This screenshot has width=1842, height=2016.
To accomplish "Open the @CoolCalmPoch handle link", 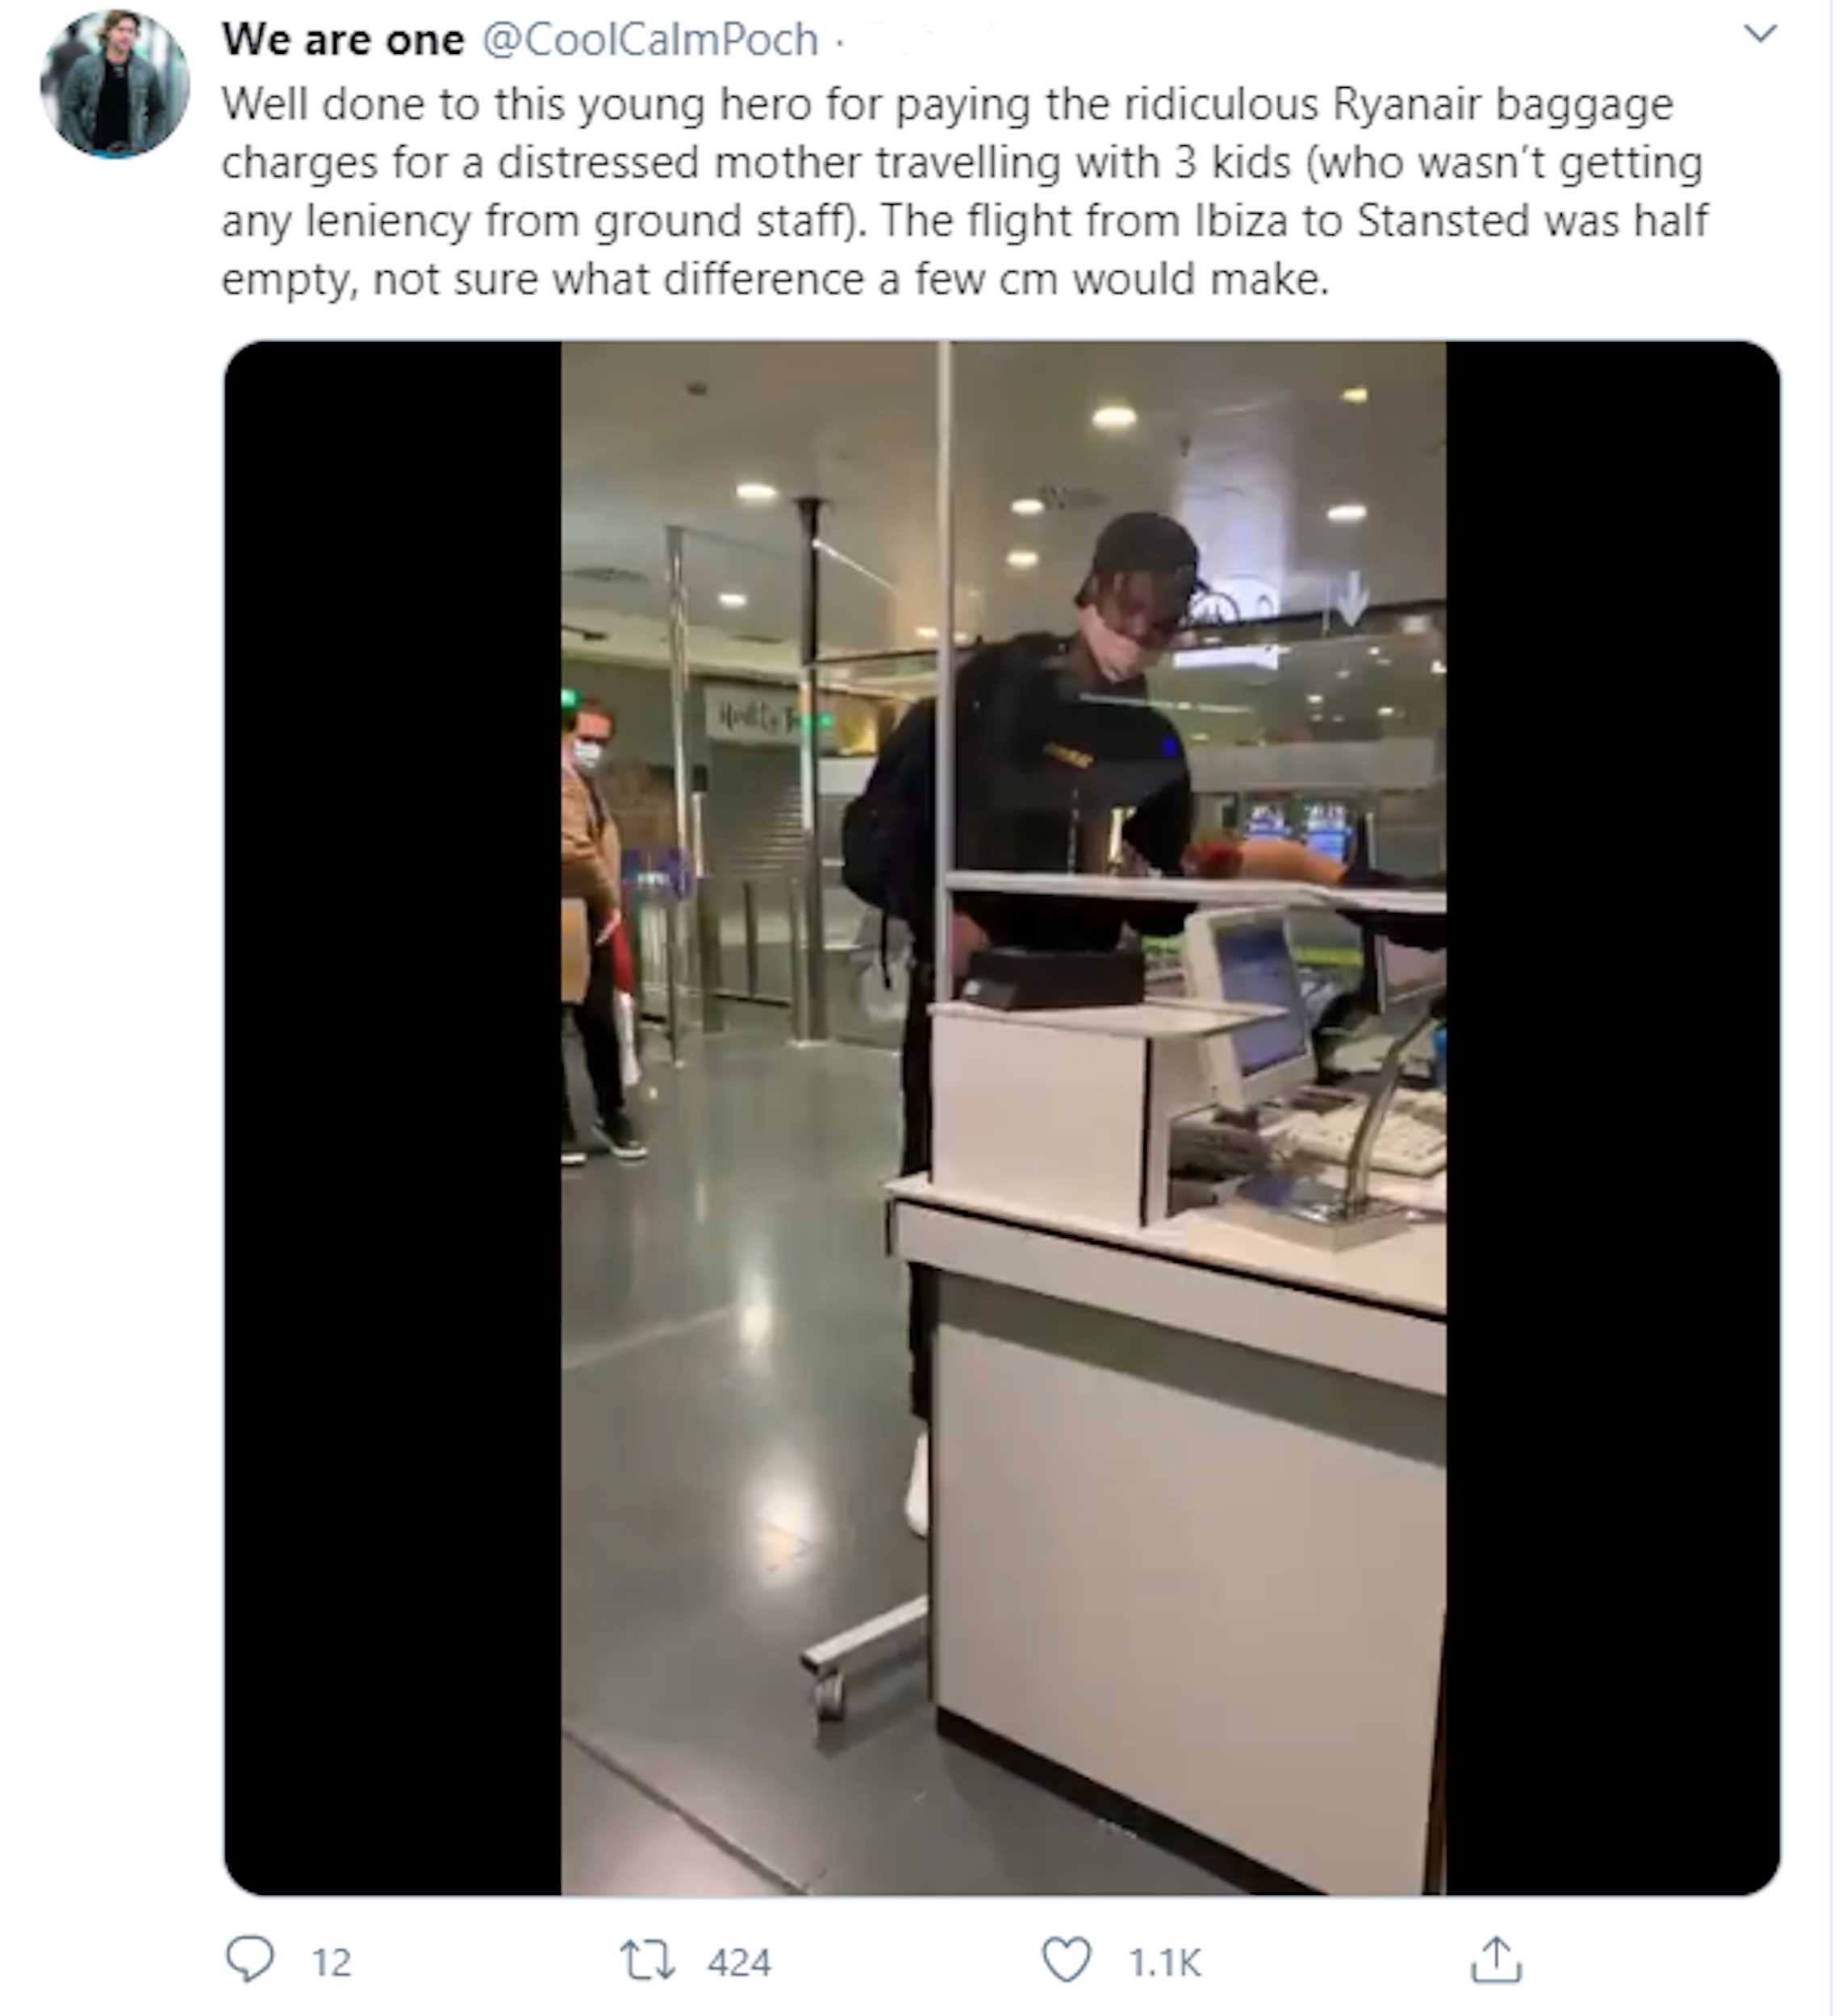I will click(x=650, y=40).
